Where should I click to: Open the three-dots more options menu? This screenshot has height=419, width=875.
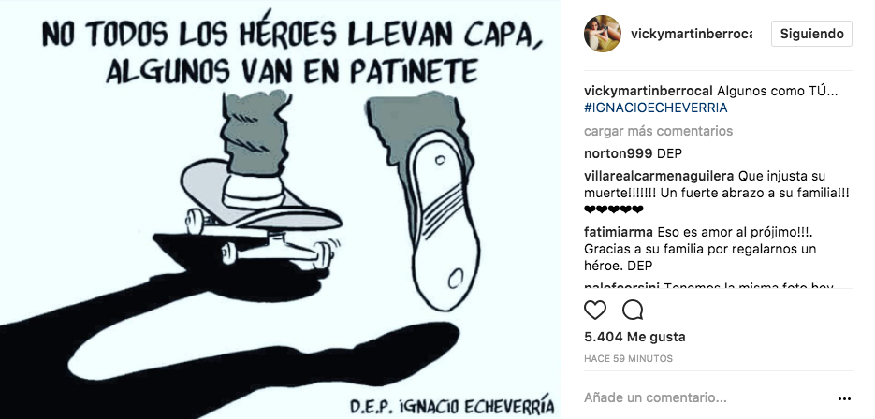tap(844, 399)
